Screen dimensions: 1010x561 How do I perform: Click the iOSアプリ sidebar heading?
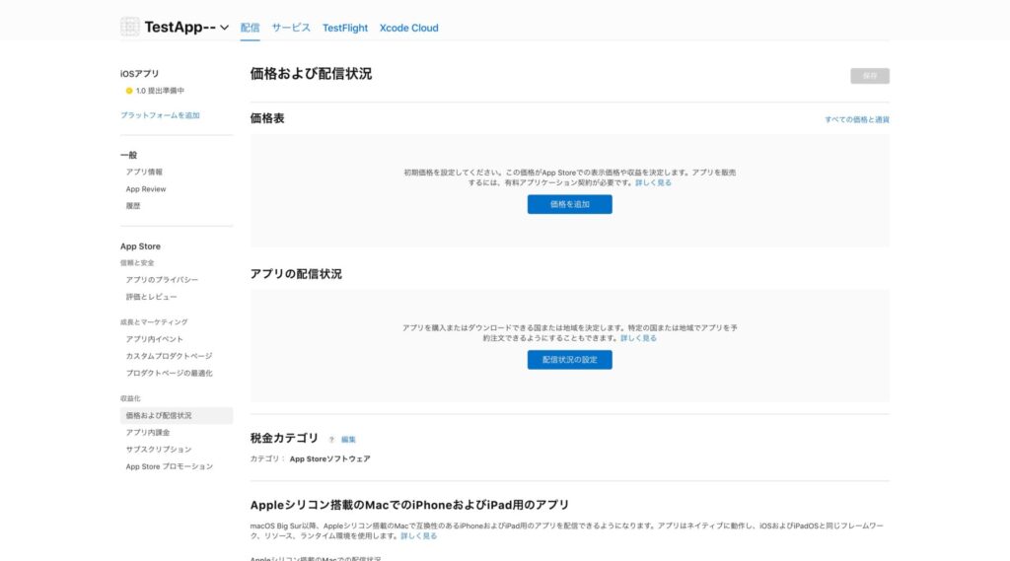click(x=139, y=74)
